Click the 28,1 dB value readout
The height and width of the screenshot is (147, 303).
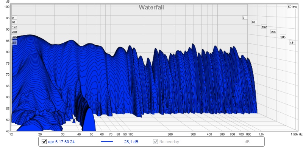click(x=131, y=142)
